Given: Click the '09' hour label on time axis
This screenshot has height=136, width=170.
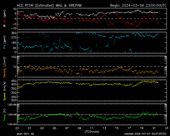Looking at the screenshot, I should (x=79, y=128).
